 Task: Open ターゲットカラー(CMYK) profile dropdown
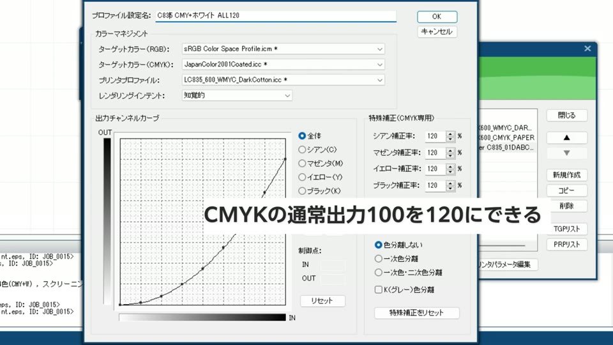tap(283, 65)
